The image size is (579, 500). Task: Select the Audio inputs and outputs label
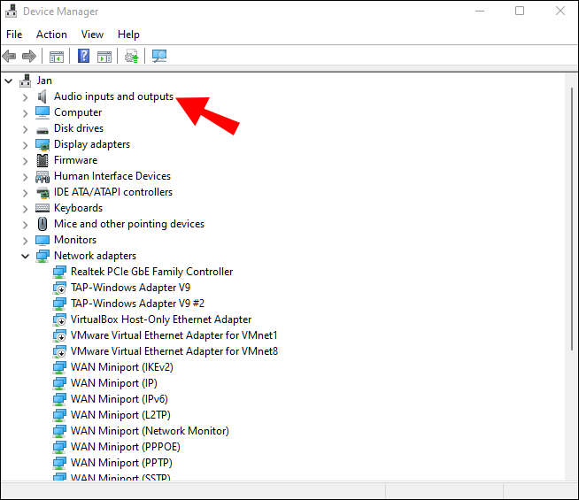[x=113, y=96]
